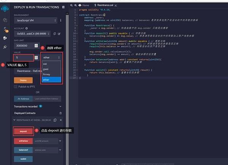
Task: Click the orange Deploy button
Action: pyautogui.click(x=23, y=80)
